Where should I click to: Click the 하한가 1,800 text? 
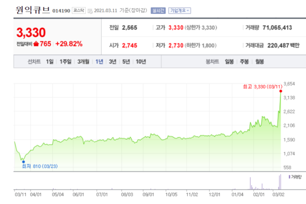(x=200, y=45)
